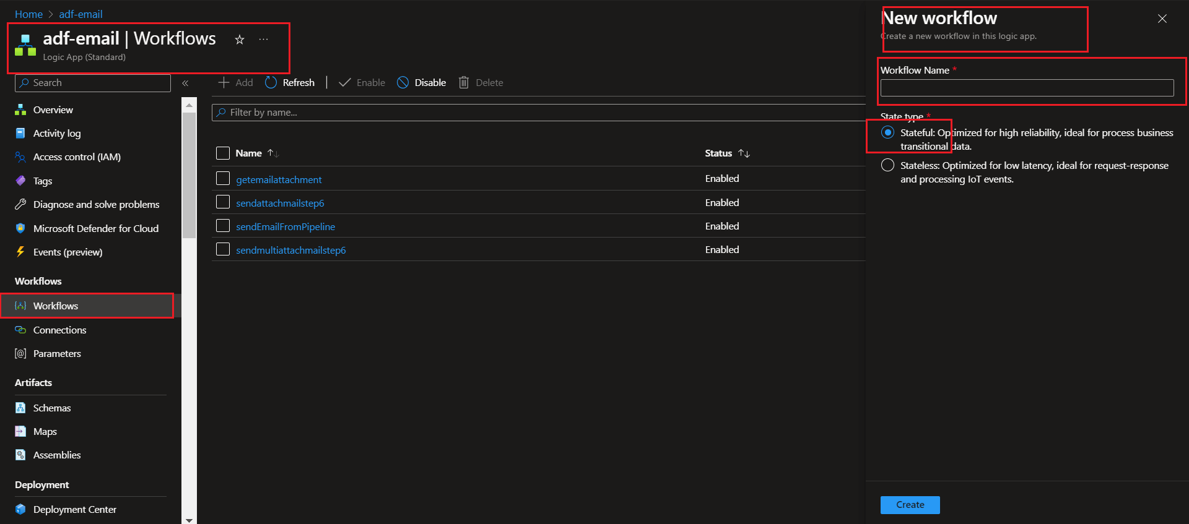Click the Refresh icon in toolbar

271,83
